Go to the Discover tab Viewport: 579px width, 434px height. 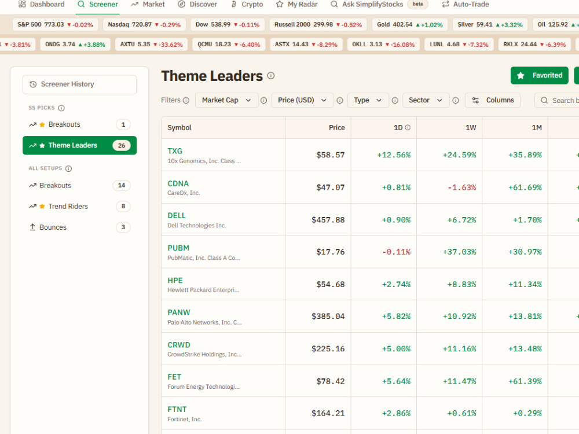point(197,5)
